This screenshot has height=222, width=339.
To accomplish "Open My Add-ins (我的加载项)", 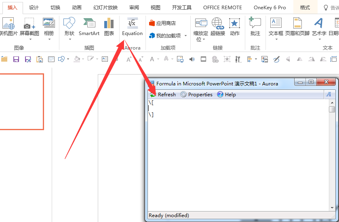I will [x=165, y=35].
